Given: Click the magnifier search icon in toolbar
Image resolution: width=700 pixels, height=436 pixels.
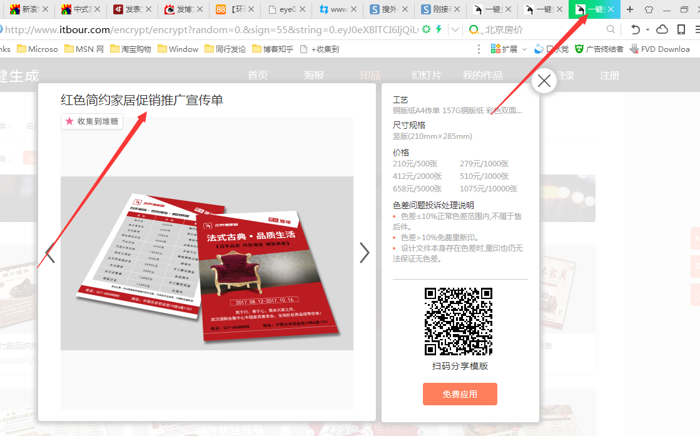Looking at the screenshot, I should [x=611, y=29].
